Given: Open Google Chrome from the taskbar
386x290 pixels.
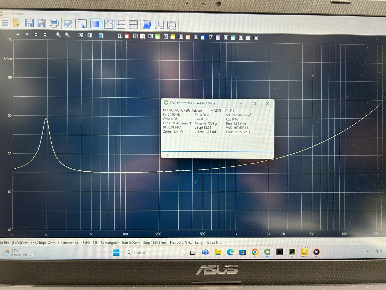Looking at the screenshot, I should click(x=255, y=252).
